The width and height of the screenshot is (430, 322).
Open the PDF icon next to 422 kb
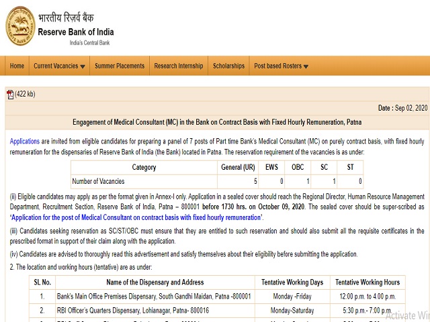click(x=11, y=95)
